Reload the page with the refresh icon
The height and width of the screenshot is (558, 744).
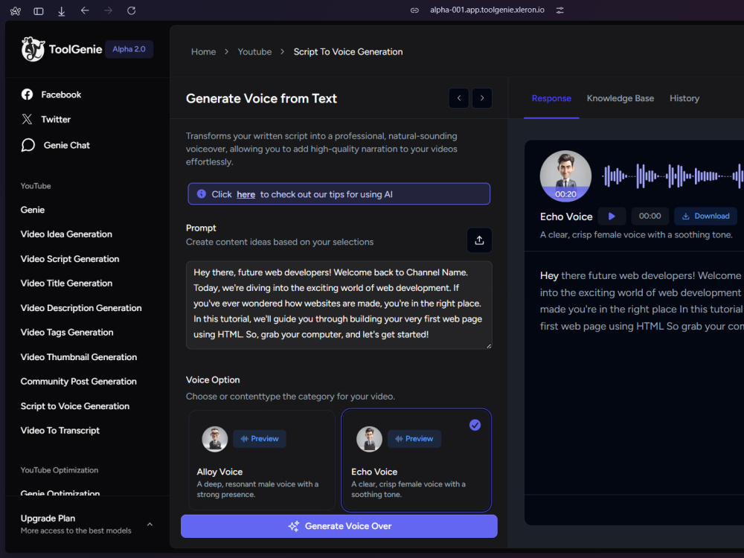click(132, 10)
